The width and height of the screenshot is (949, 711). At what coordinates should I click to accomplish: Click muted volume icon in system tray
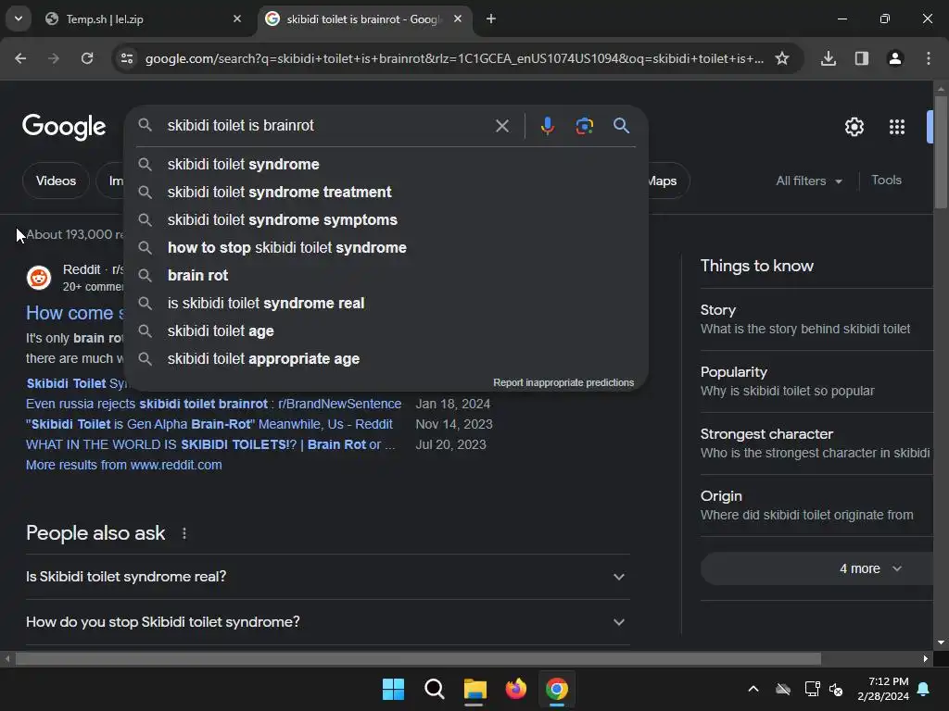pyautogui.click(x=836, y=689)
